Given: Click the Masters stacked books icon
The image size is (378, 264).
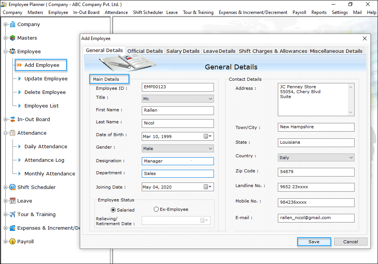Looking at the screenshot, I should coord(12,38).
